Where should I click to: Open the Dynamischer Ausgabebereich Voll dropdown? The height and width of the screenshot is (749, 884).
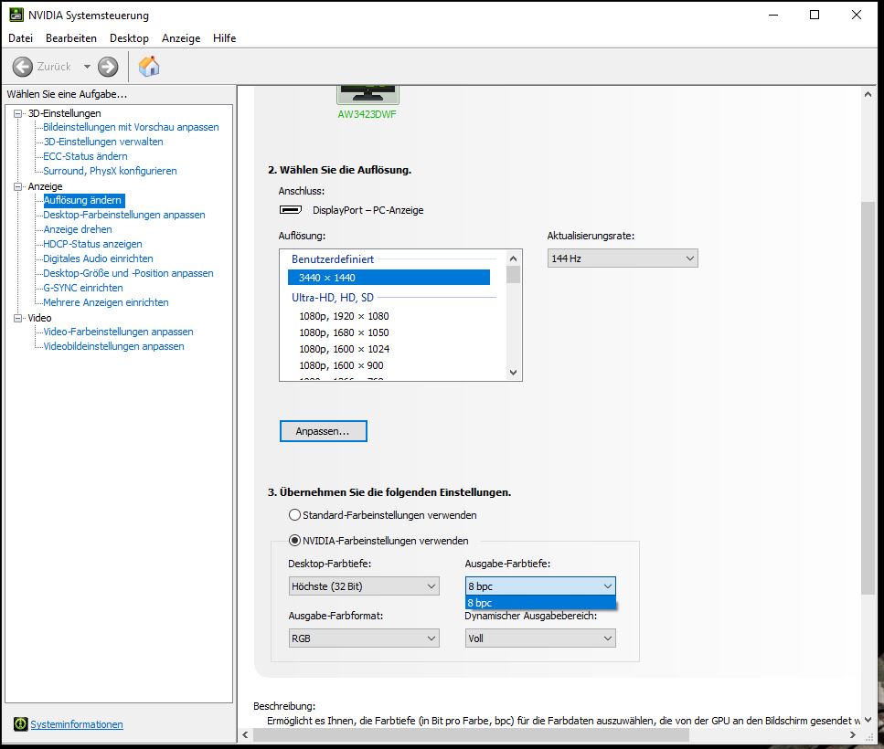(540, 638)
